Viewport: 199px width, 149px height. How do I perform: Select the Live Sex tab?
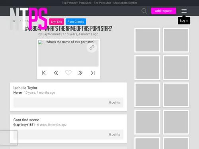[57, 22]
